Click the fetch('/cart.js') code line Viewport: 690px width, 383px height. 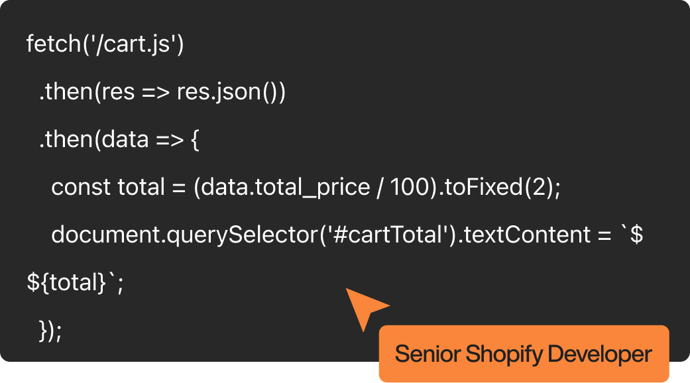click(105, 44)
